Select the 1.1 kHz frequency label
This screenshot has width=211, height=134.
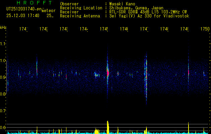(x=3, y=44)
